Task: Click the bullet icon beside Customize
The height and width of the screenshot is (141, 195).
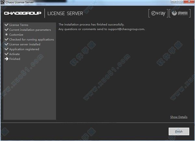Action: coord(6,34)
